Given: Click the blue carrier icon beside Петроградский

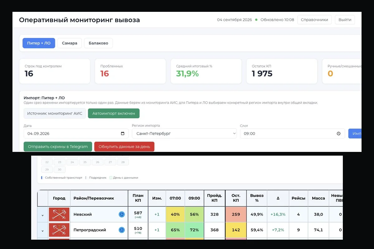Looking at the screenshot, I should pyautogui.click(x=122, y=230).
